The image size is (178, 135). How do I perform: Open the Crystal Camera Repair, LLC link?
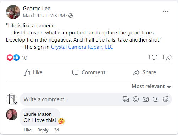(82, 47)
